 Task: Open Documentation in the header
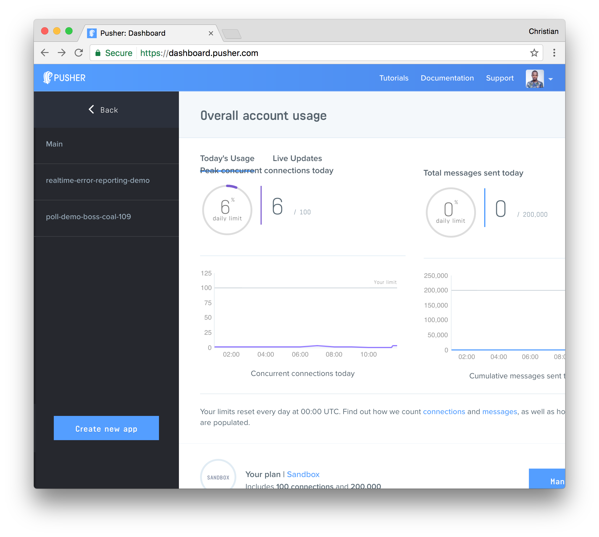(447, 78)
